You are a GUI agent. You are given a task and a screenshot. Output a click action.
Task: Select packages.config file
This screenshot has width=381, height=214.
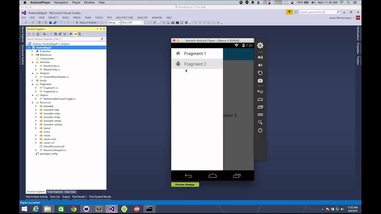49,154
